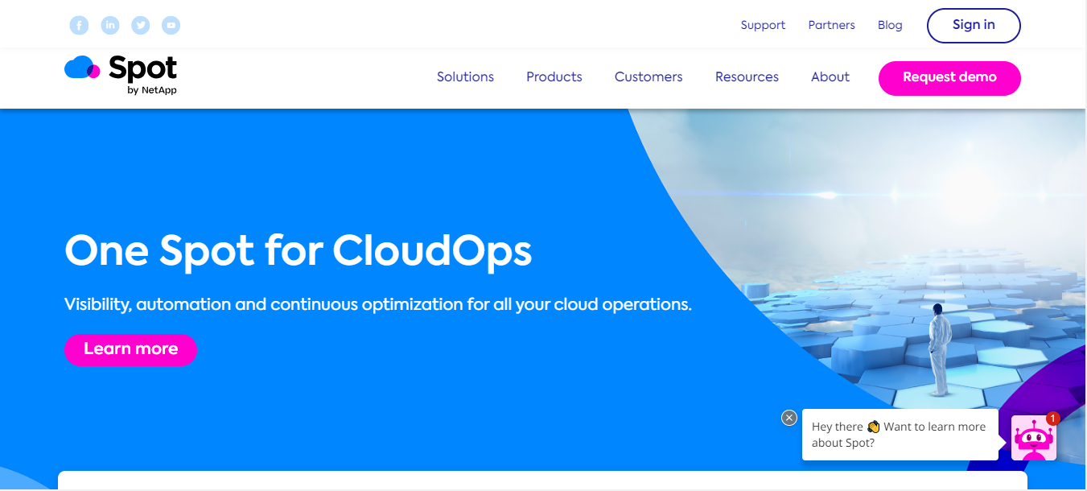Screen dimensions: 1087x491
Task: Click the chat greeting message bubble
Action: [900, 435]
